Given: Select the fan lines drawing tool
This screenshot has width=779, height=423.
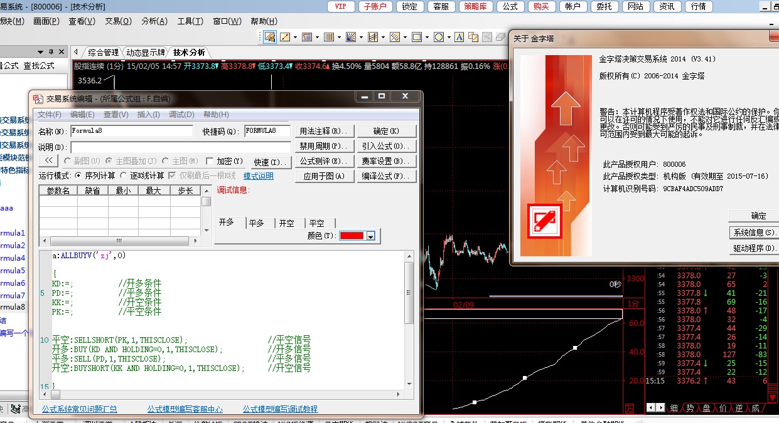Looking at the screenshot, I should [x=351, y=37].
